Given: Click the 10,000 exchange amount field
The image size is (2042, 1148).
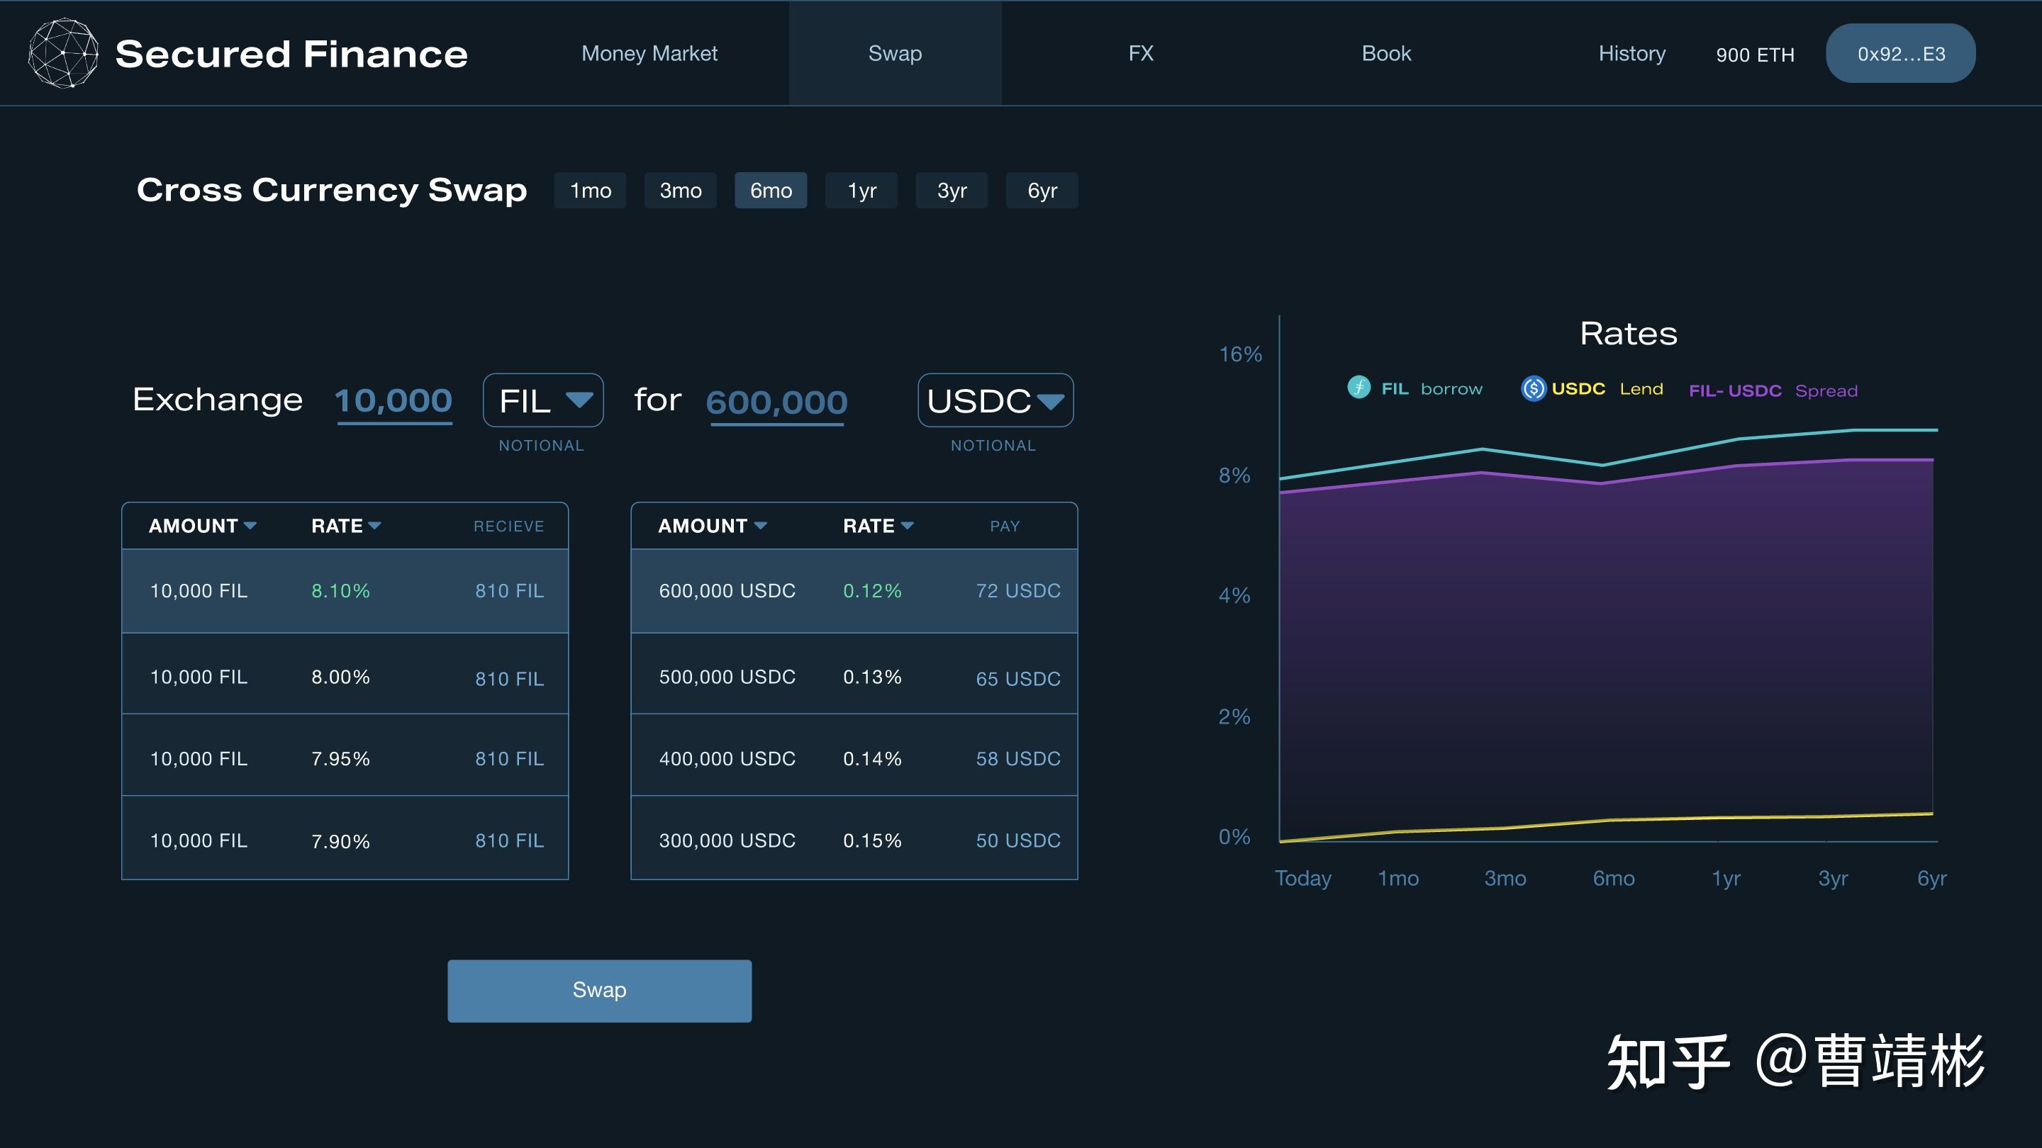Looking at the screenshot, I should point(394,401).
